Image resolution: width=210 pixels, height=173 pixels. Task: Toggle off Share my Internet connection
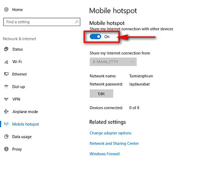[x=95, y=36]
